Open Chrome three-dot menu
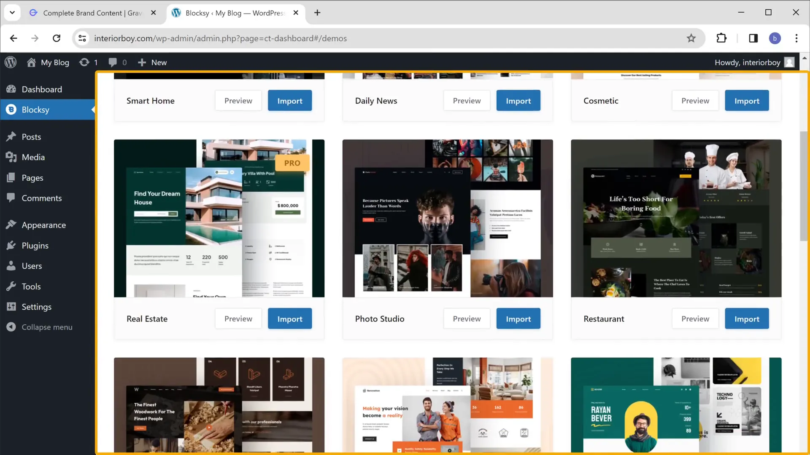810x455 pixels. coord(796,38)
